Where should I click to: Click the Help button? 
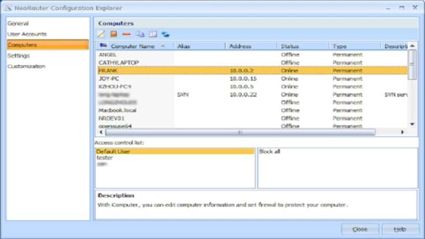pyautogui.click(x=400, y=229)
